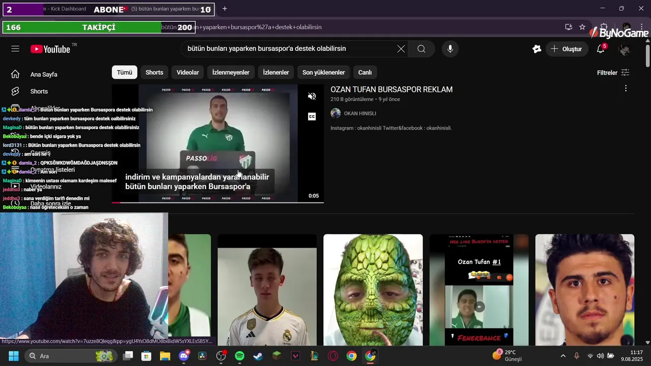Select the Shorts filter chip
The height and width of the screenshot is (366, 651).
154,72
